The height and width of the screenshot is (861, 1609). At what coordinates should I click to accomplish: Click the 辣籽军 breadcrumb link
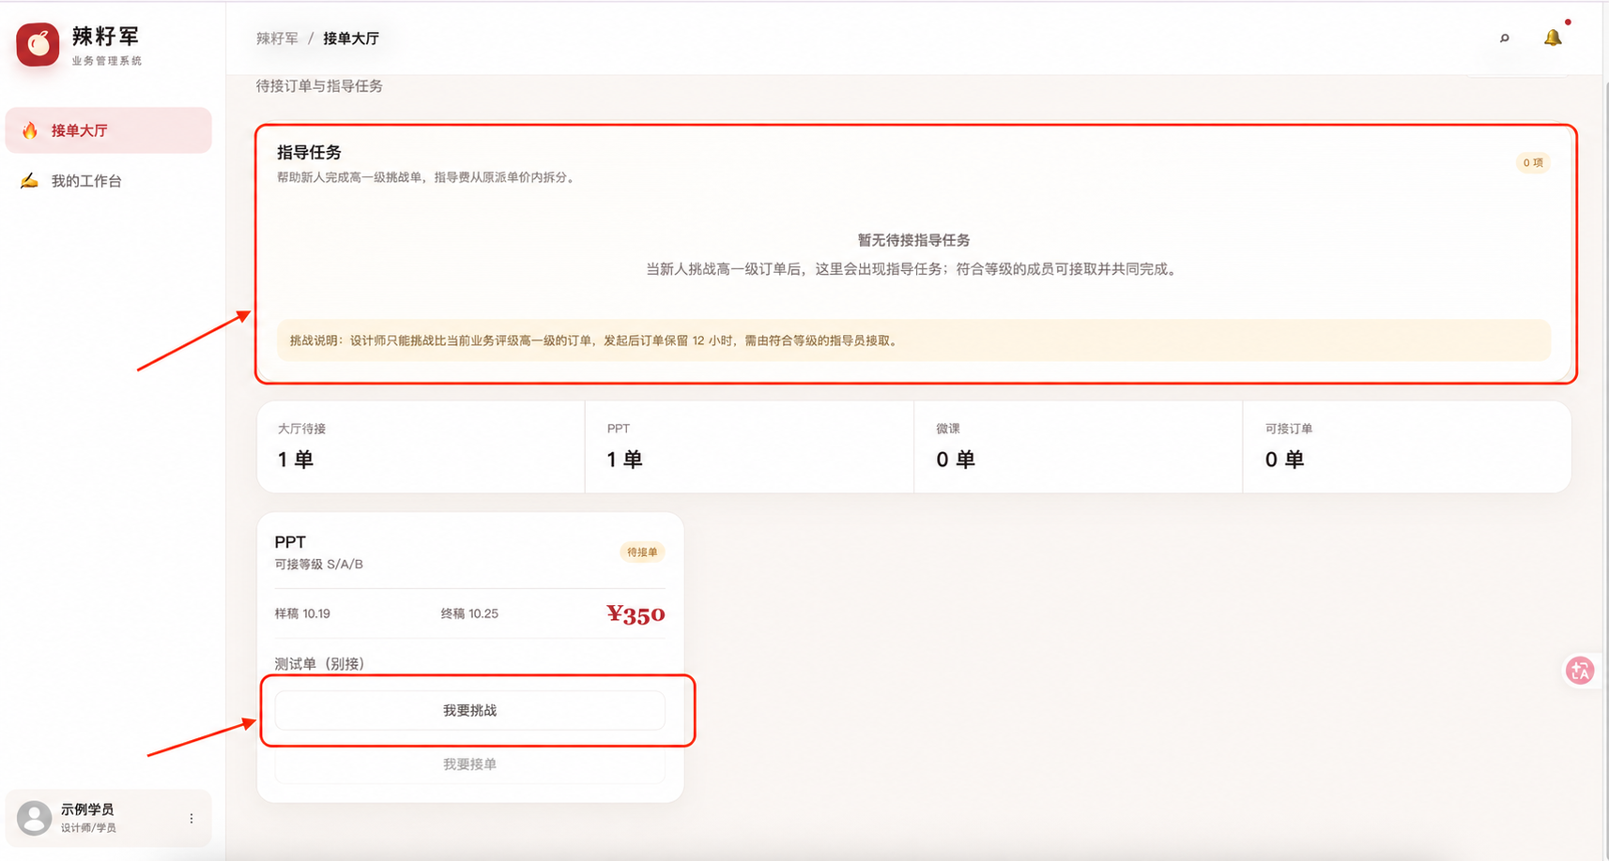[277, 38]
